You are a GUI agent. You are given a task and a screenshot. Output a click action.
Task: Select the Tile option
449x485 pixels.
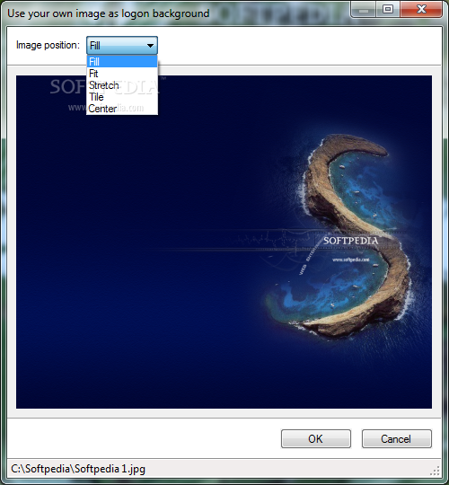pos(122,97)
